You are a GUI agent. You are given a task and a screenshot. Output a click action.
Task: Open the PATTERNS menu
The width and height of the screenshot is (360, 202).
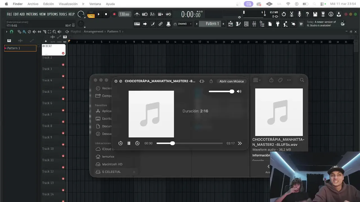coord(32,14)
